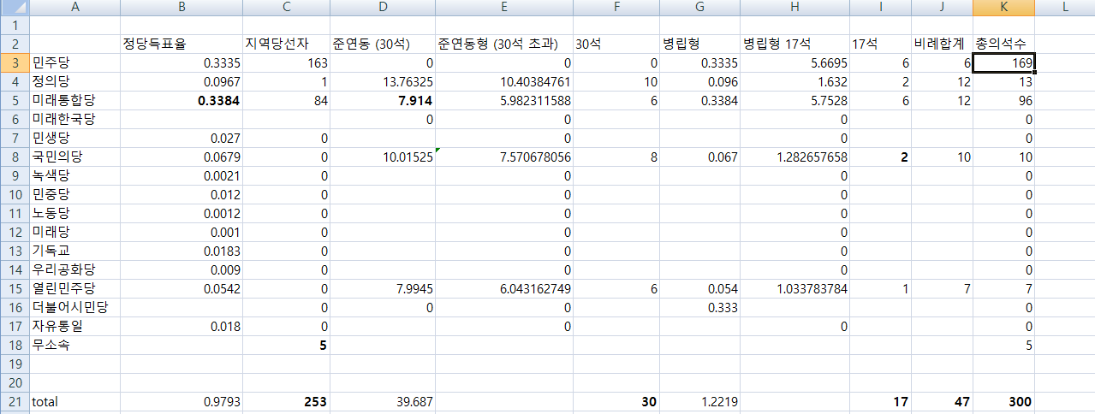Select row header 21
Screen dimensions: 1095x414
click(14, 401)
